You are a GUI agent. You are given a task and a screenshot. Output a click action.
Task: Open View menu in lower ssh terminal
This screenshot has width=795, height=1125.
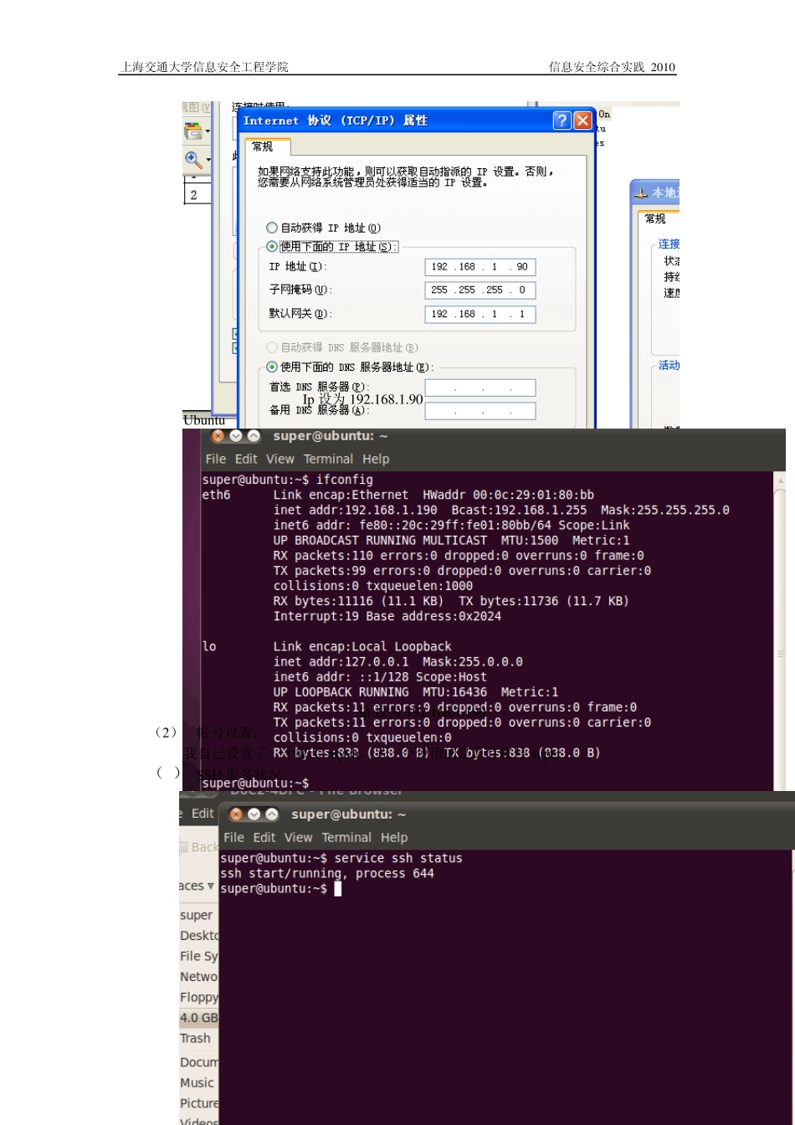tap(298, 837)
